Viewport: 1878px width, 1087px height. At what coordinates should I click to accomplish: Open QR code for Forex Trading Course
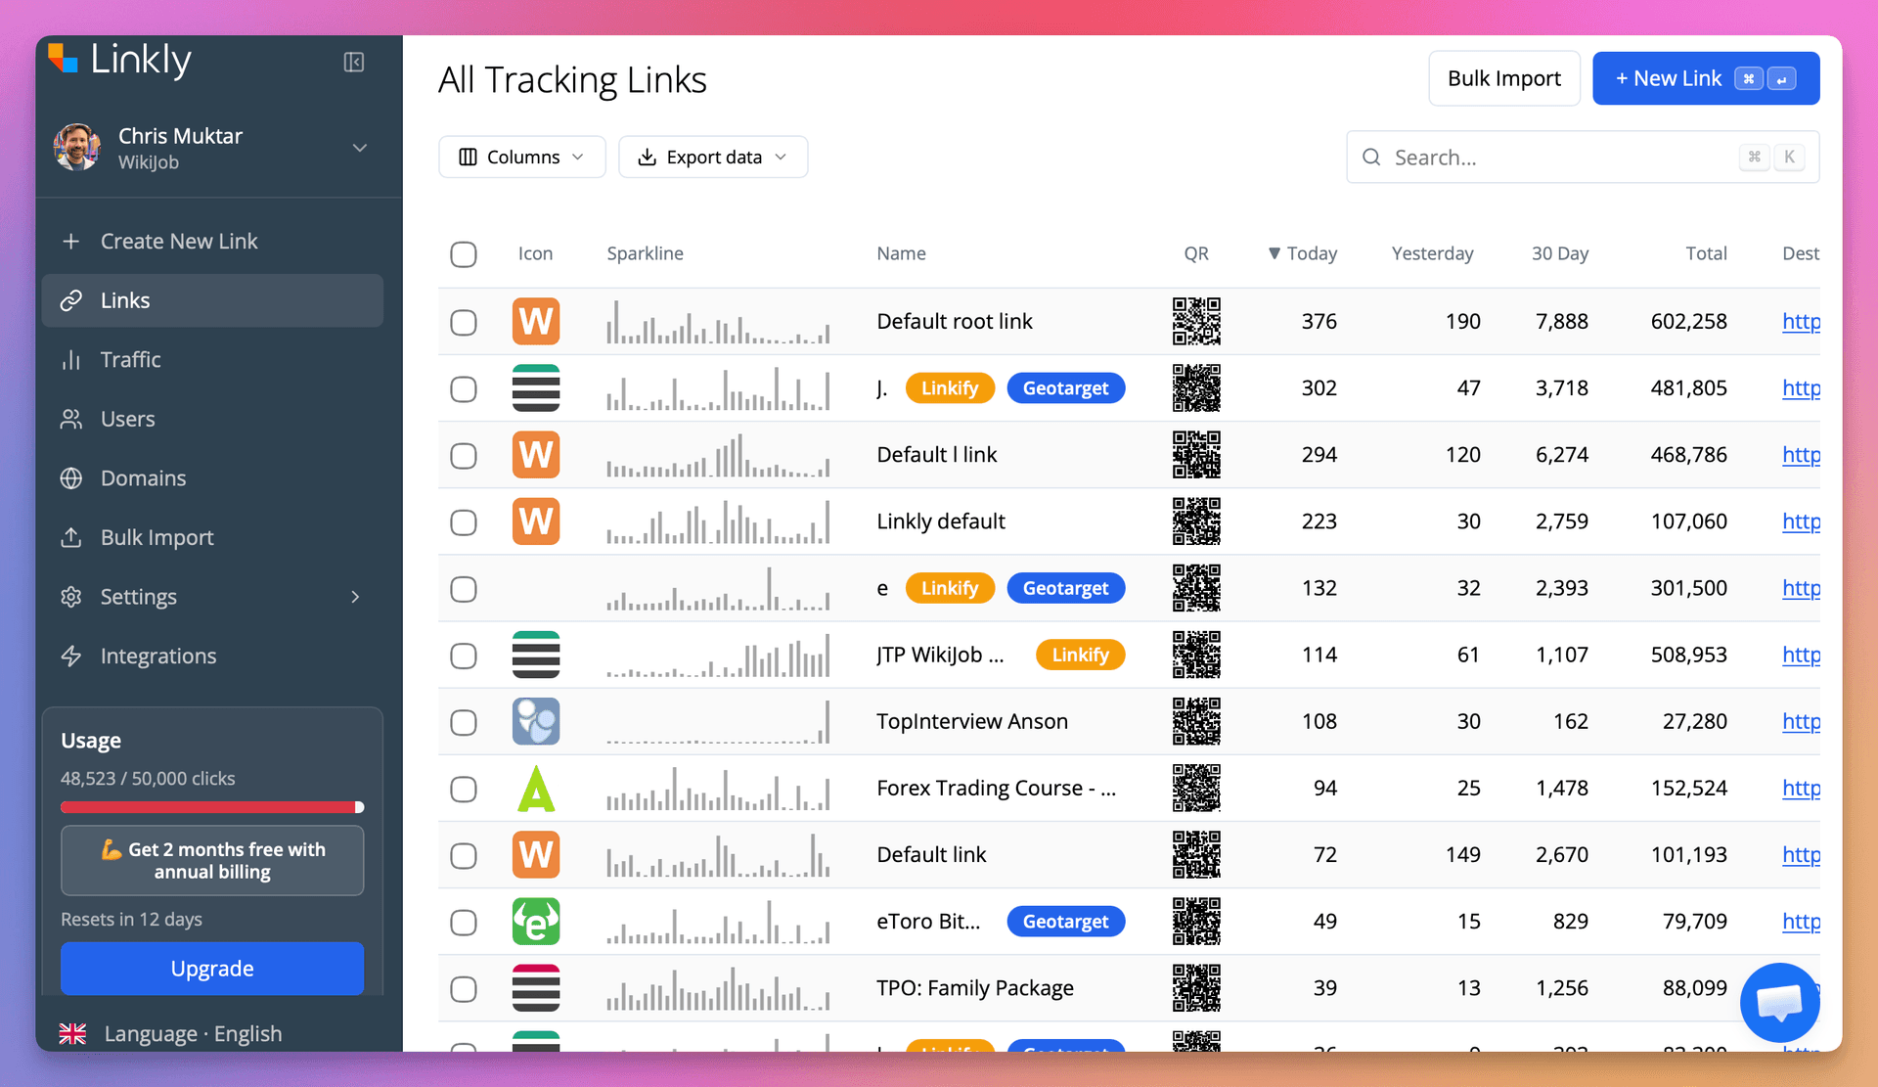tap(1196, 788)
